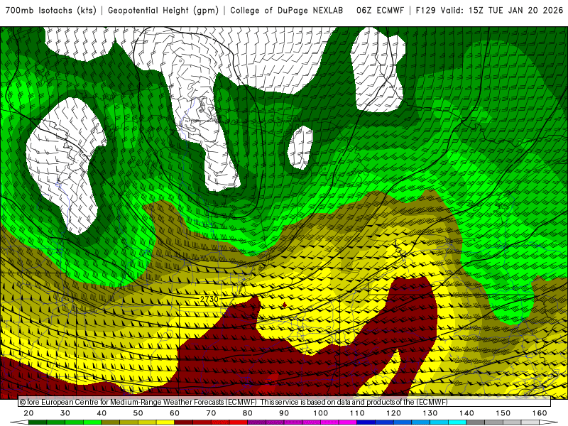Click legend value '90'
This screenshot has width=568, height=426.
[x=284, y=413]
